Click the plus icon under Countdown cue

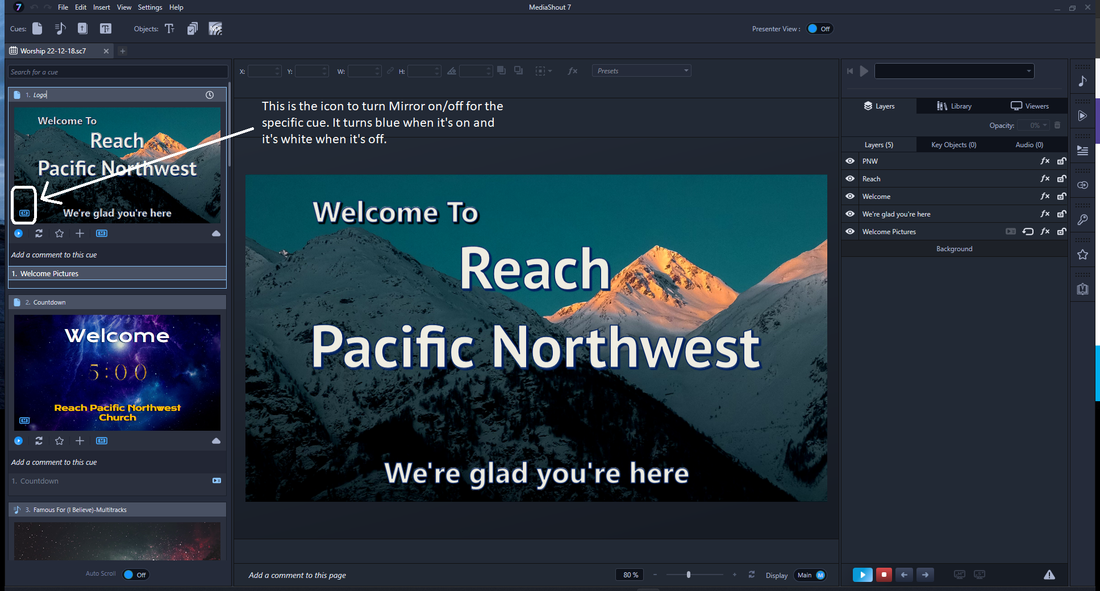tap(80, 441)
